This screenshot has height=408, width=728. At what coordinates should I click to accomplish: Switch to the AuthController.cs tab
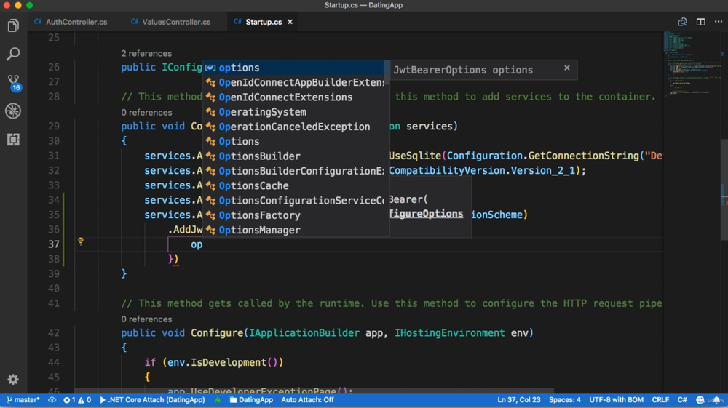point(76,22)
